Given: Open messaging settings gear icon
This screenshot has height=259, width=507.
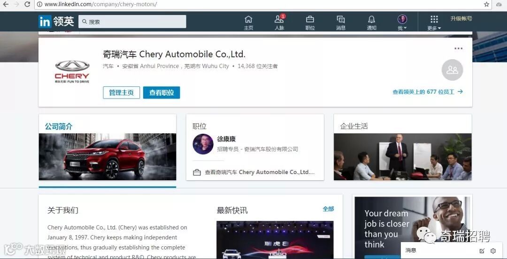Looking at the screenshot, I should click(493, 251).
